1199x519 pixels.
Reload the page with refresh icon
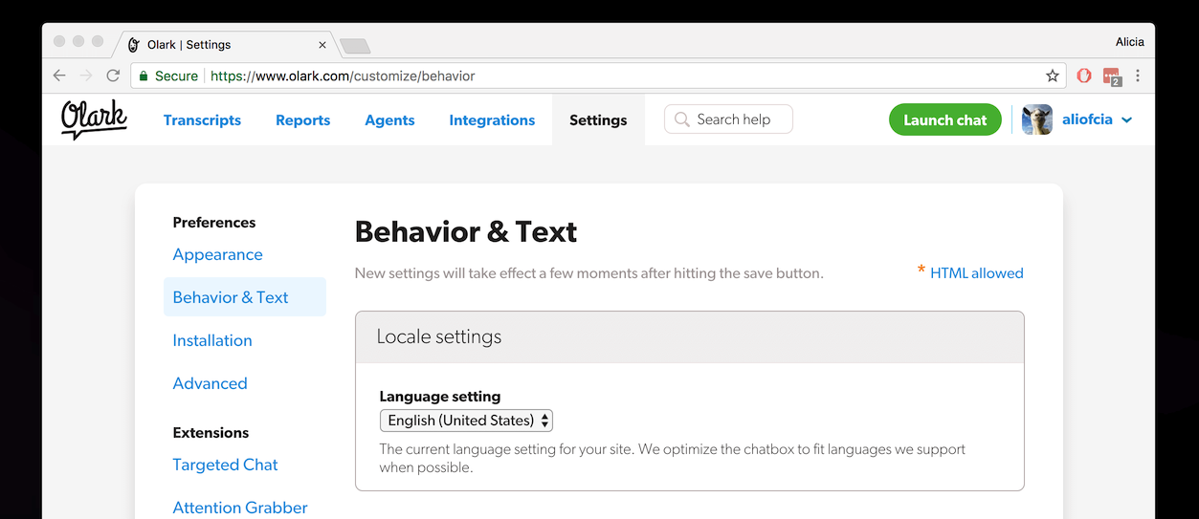click(x=113, y=76)
